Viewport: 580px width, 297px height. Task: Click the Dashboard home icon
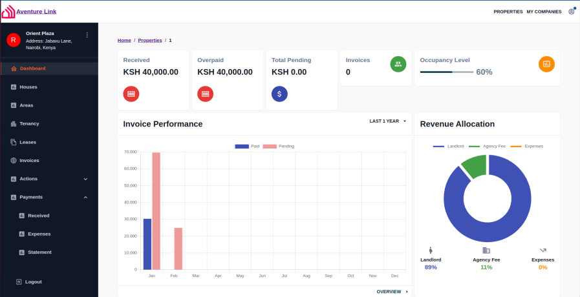coord(14,68)
